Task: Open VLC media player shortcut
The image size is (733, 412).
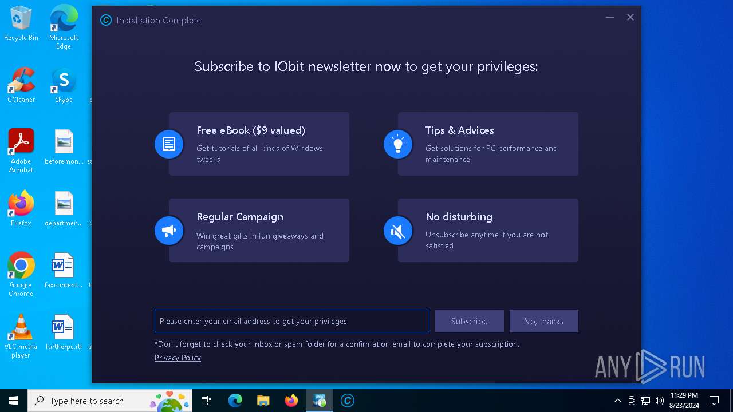Action: (x=21, y=336)
